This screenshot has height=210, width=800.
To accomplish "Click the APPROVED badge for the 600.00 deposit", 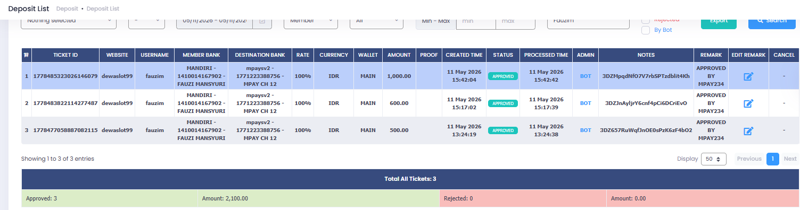I will (503, 103).
